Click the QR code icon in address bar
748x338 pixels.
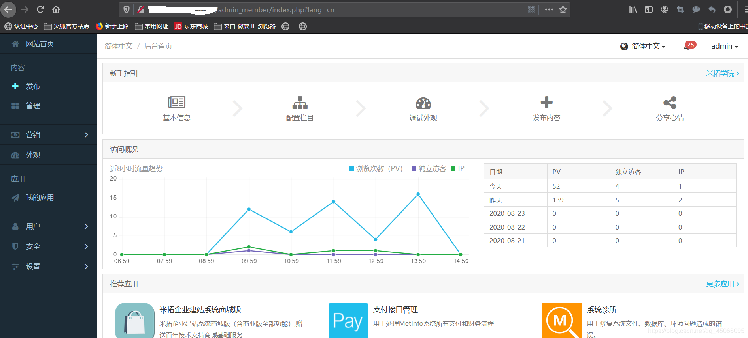pyautogui.click(x=532, y=9)
